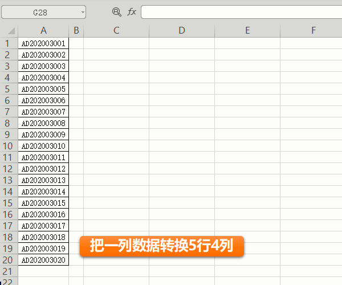Select column D header
The width and height of the screenshot is (342, 285).
click(x=182, y=31)
